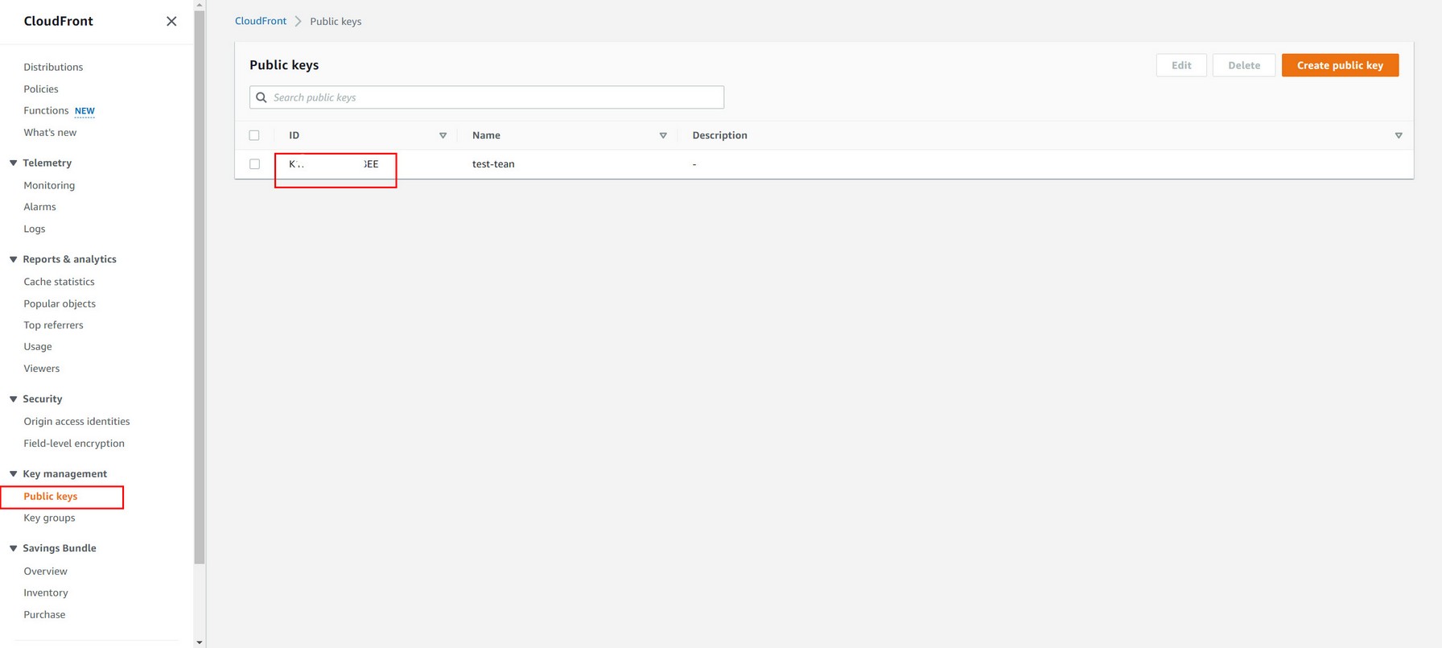Collapse the Key management section
The image size is (1442, 648).
(14, 473)
